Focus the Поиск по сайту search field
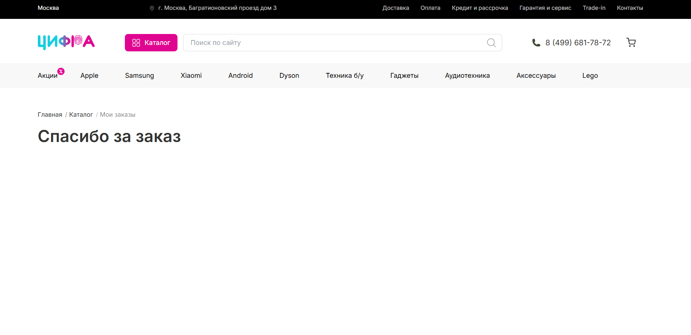This screenshot has width=691, height=335. [x=342, y=43]
